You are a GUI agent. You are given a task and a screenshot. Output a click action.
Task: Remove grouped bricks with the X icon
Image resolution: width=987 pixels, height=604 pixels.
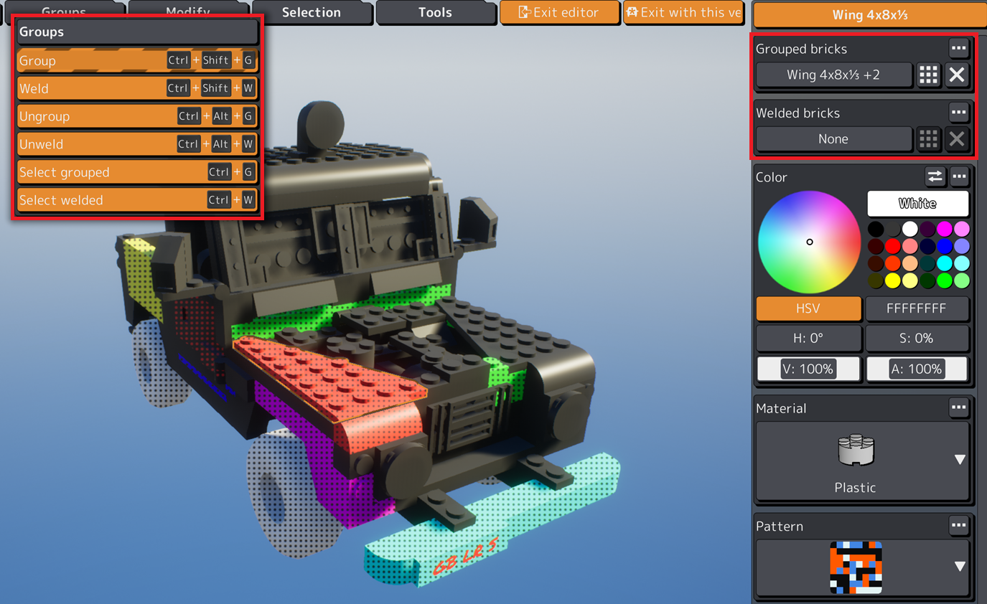tap(957, 75)
